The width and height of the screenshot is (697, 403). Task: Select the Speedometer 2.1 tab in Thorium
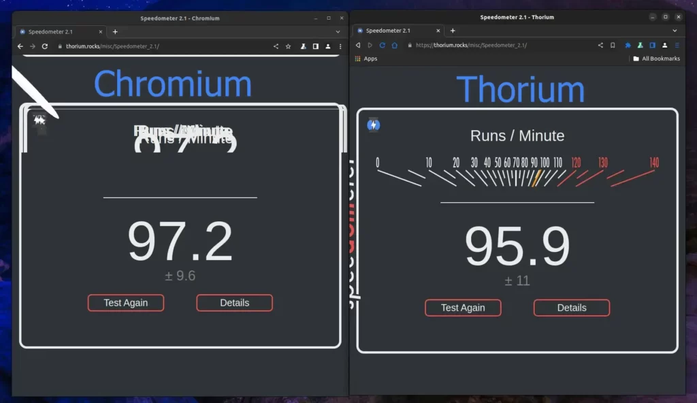coord(398,31)
